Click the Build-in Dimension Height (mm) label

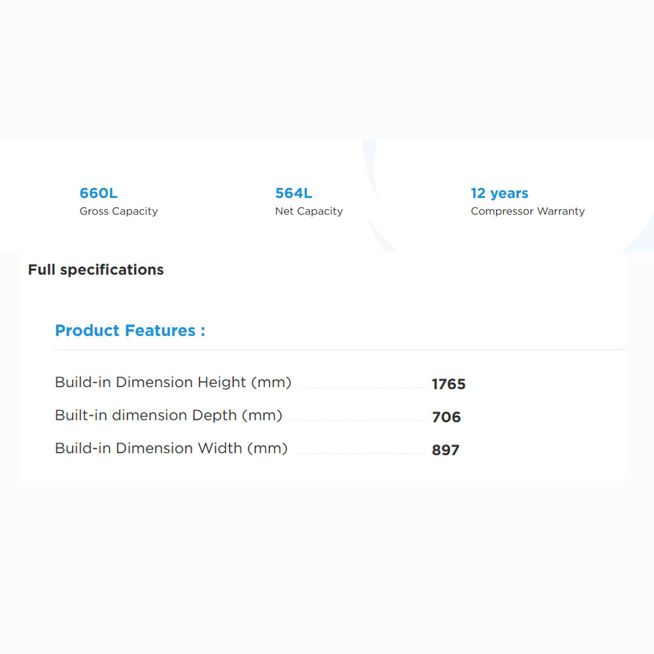click(x=173, y=382)
